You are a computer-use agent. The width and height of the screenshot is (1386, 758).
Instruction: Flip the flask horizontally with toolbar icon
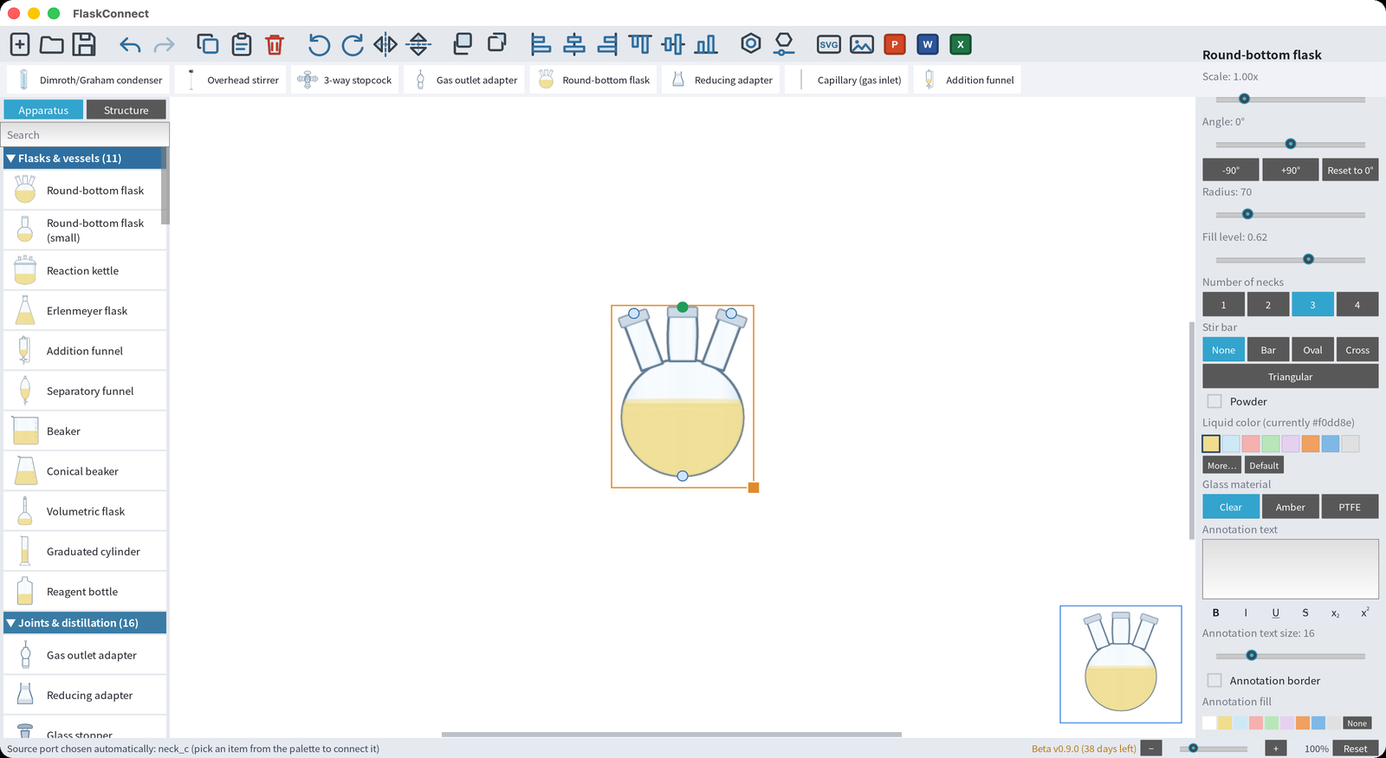[385, 44]
